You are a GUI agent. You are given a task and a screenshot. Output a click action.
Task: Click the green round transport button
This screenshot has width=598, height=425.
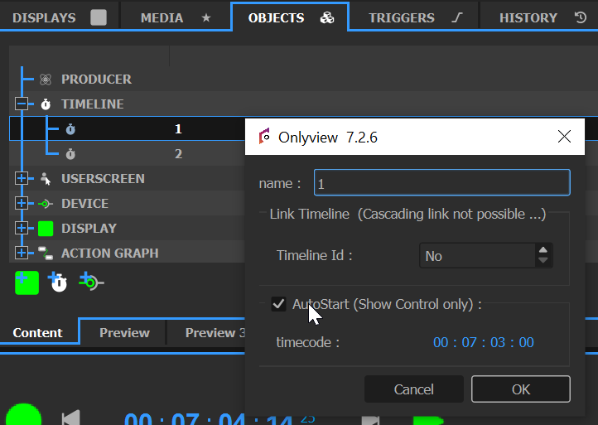point(24,416)
